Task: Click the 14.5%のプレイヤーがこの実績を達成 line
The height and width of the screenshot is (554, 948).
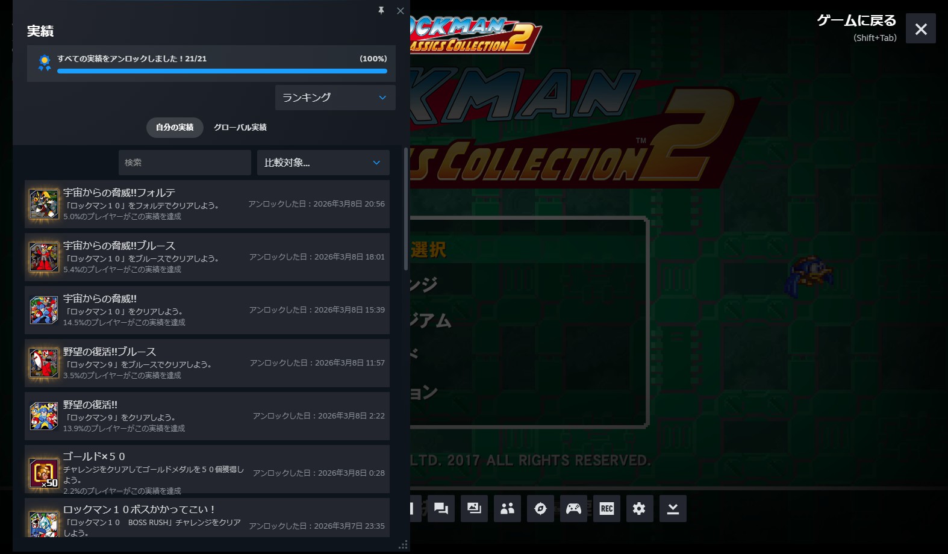Action: pos(124,322)
